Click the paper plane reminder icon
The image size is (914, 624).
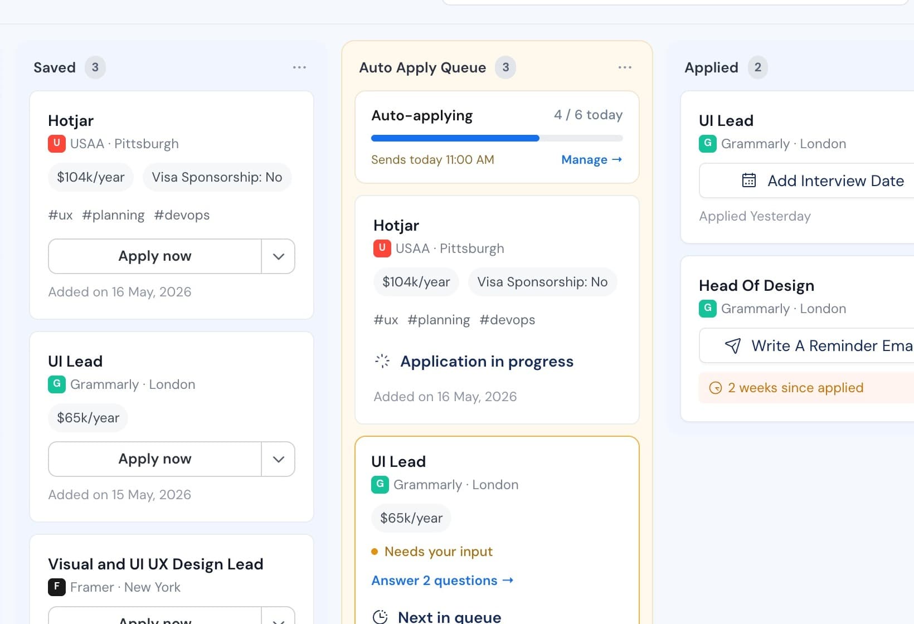pyautogui.click(x=733, y=345)
